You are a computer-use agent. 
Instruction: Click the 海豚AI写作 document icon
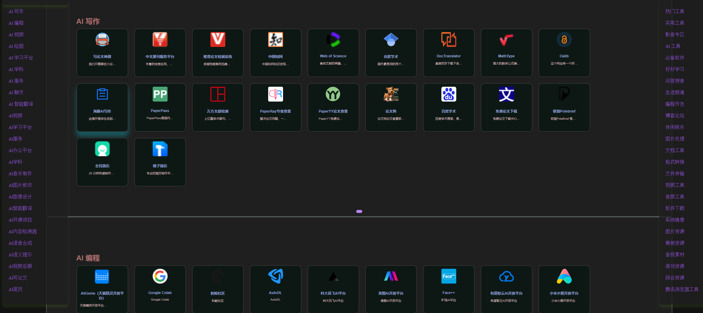pyautogui.click(x=102, y=94)
